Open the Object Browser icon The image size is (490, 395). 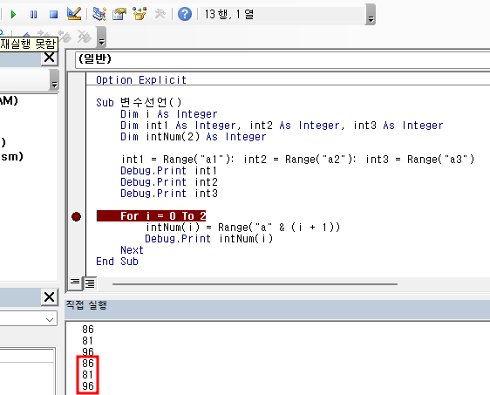(140, 14)
